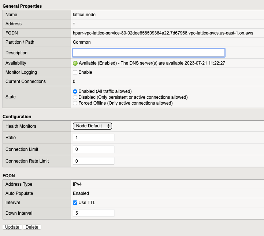
Task: Select Enabled (All traffic allowed) state
Action: [x=75, y=91]
